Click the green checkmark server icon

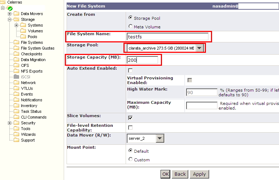tap(10, 8)
